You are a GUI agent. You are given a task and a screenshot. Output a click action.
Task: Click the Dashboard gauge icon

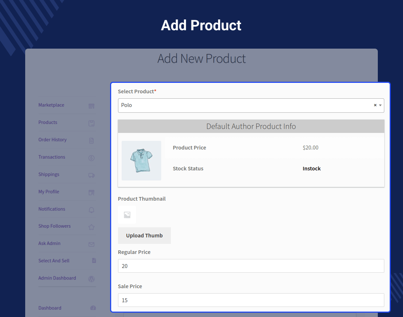coord(93,308)
